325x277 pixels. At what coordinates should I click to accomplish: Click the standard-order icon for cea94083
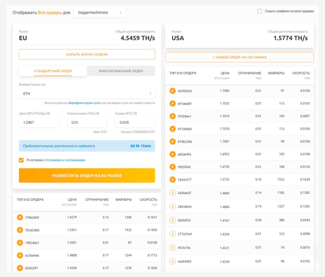click(x=173, y=261)
